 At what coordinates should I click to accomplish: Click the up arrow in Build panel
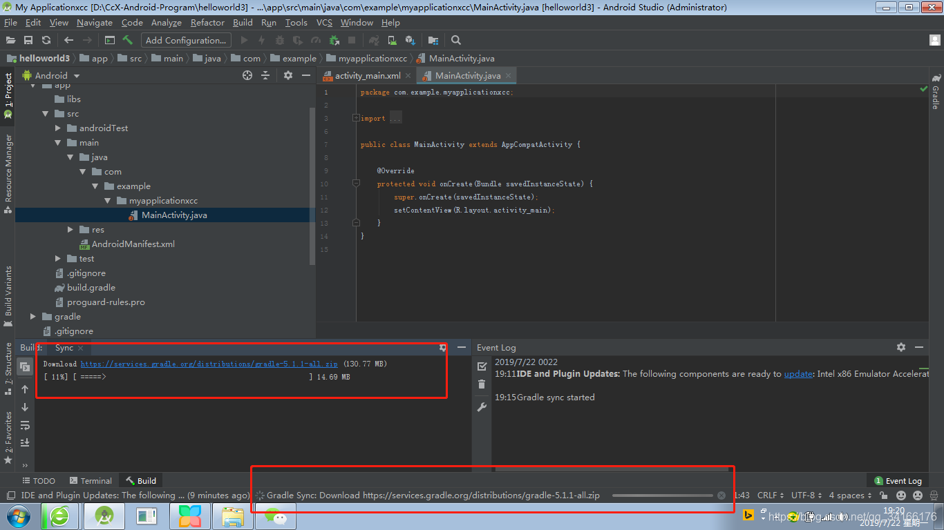click(x=25, y=389)
